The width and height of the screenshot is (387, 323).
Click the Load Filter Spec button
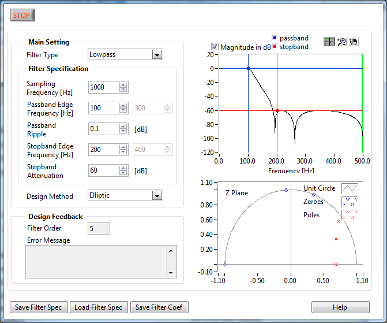[x=99, y=307]
